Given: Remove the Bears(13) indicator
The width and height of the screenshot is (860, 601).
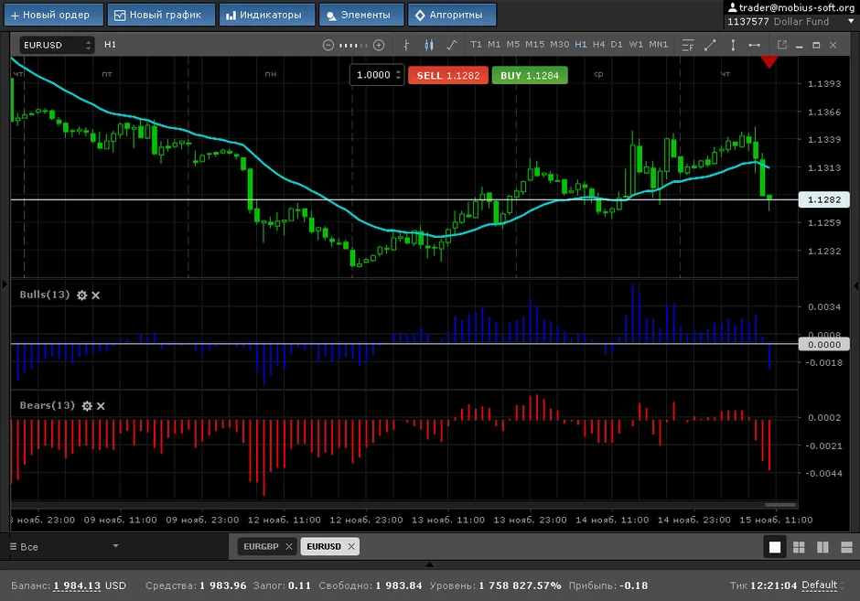Looking at the screenshot, I should pyautogui.click(x=101, y=406).
